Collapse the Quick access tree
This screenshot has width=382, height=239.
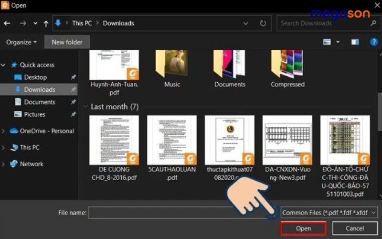[3, 65]
